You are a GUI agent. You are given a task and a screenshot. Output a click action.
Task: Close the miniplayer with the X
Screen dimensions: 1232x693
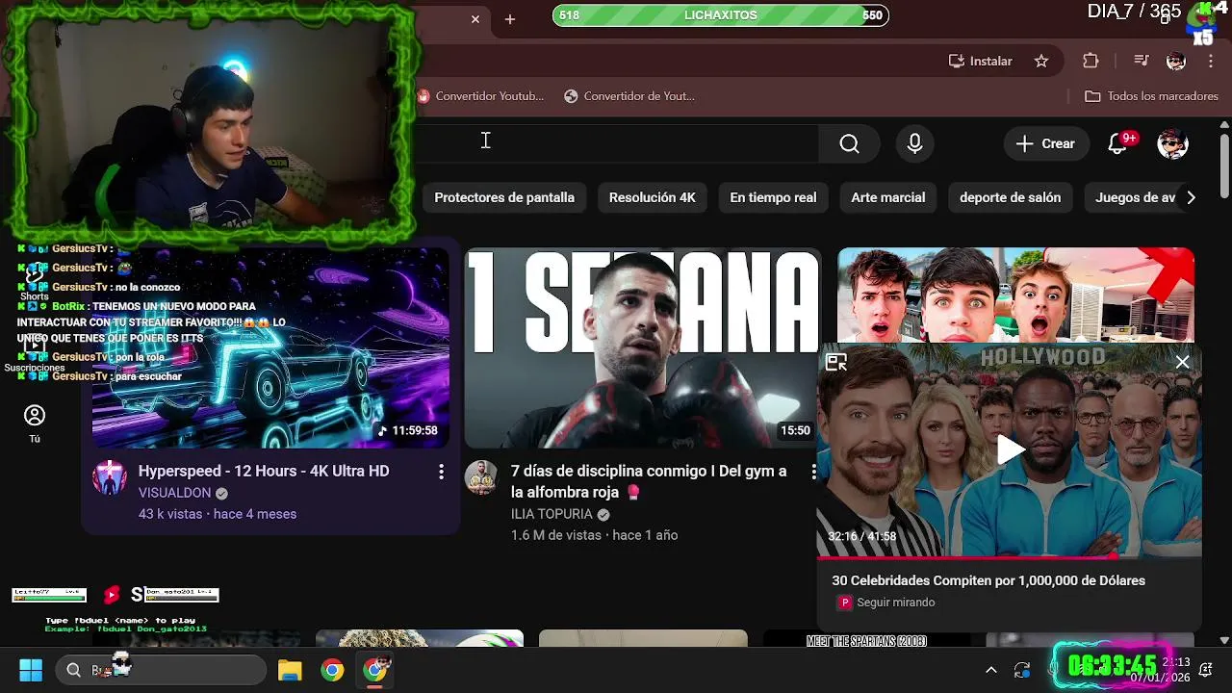(1182, 362)
